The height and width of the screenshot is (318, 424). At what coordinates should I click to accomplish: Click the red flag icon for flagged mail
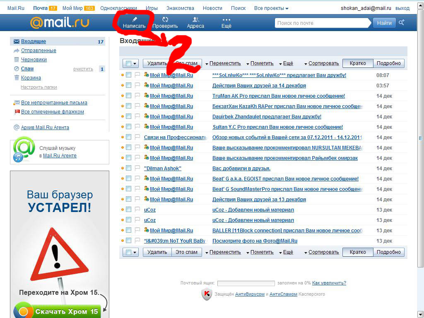(17, 112)
